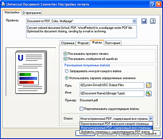The height and width of the screenshot is (139, 163).
Task: Choose Добавить страницы к существующему PDF файлу
Action: tap(116, 132)
